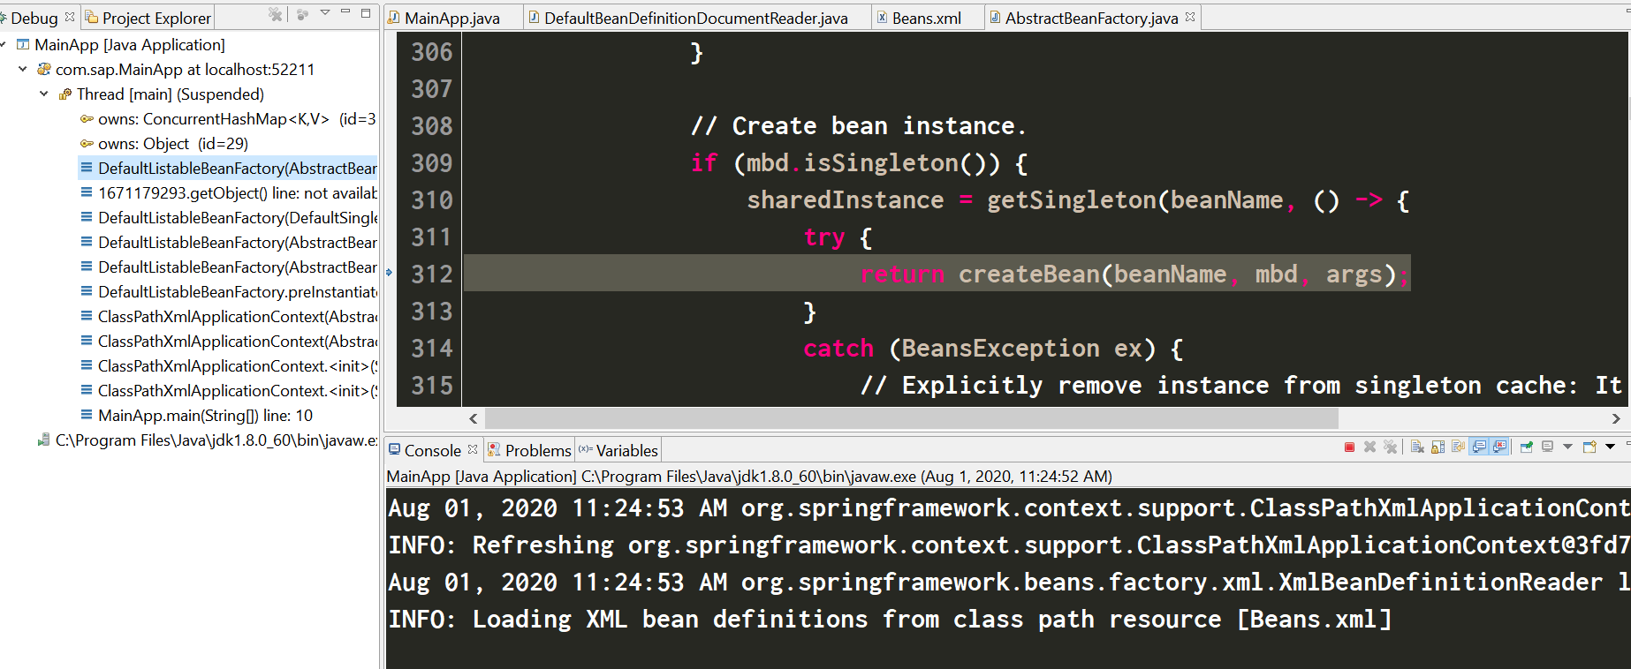Viewport: 1631px width, 669px height.
Task: Open the Open Console dropdown arrow
Action: click(1610, 447)
